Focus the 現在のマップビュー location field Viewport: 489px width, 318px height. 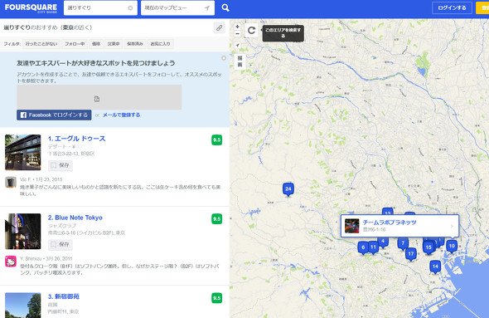172,8
